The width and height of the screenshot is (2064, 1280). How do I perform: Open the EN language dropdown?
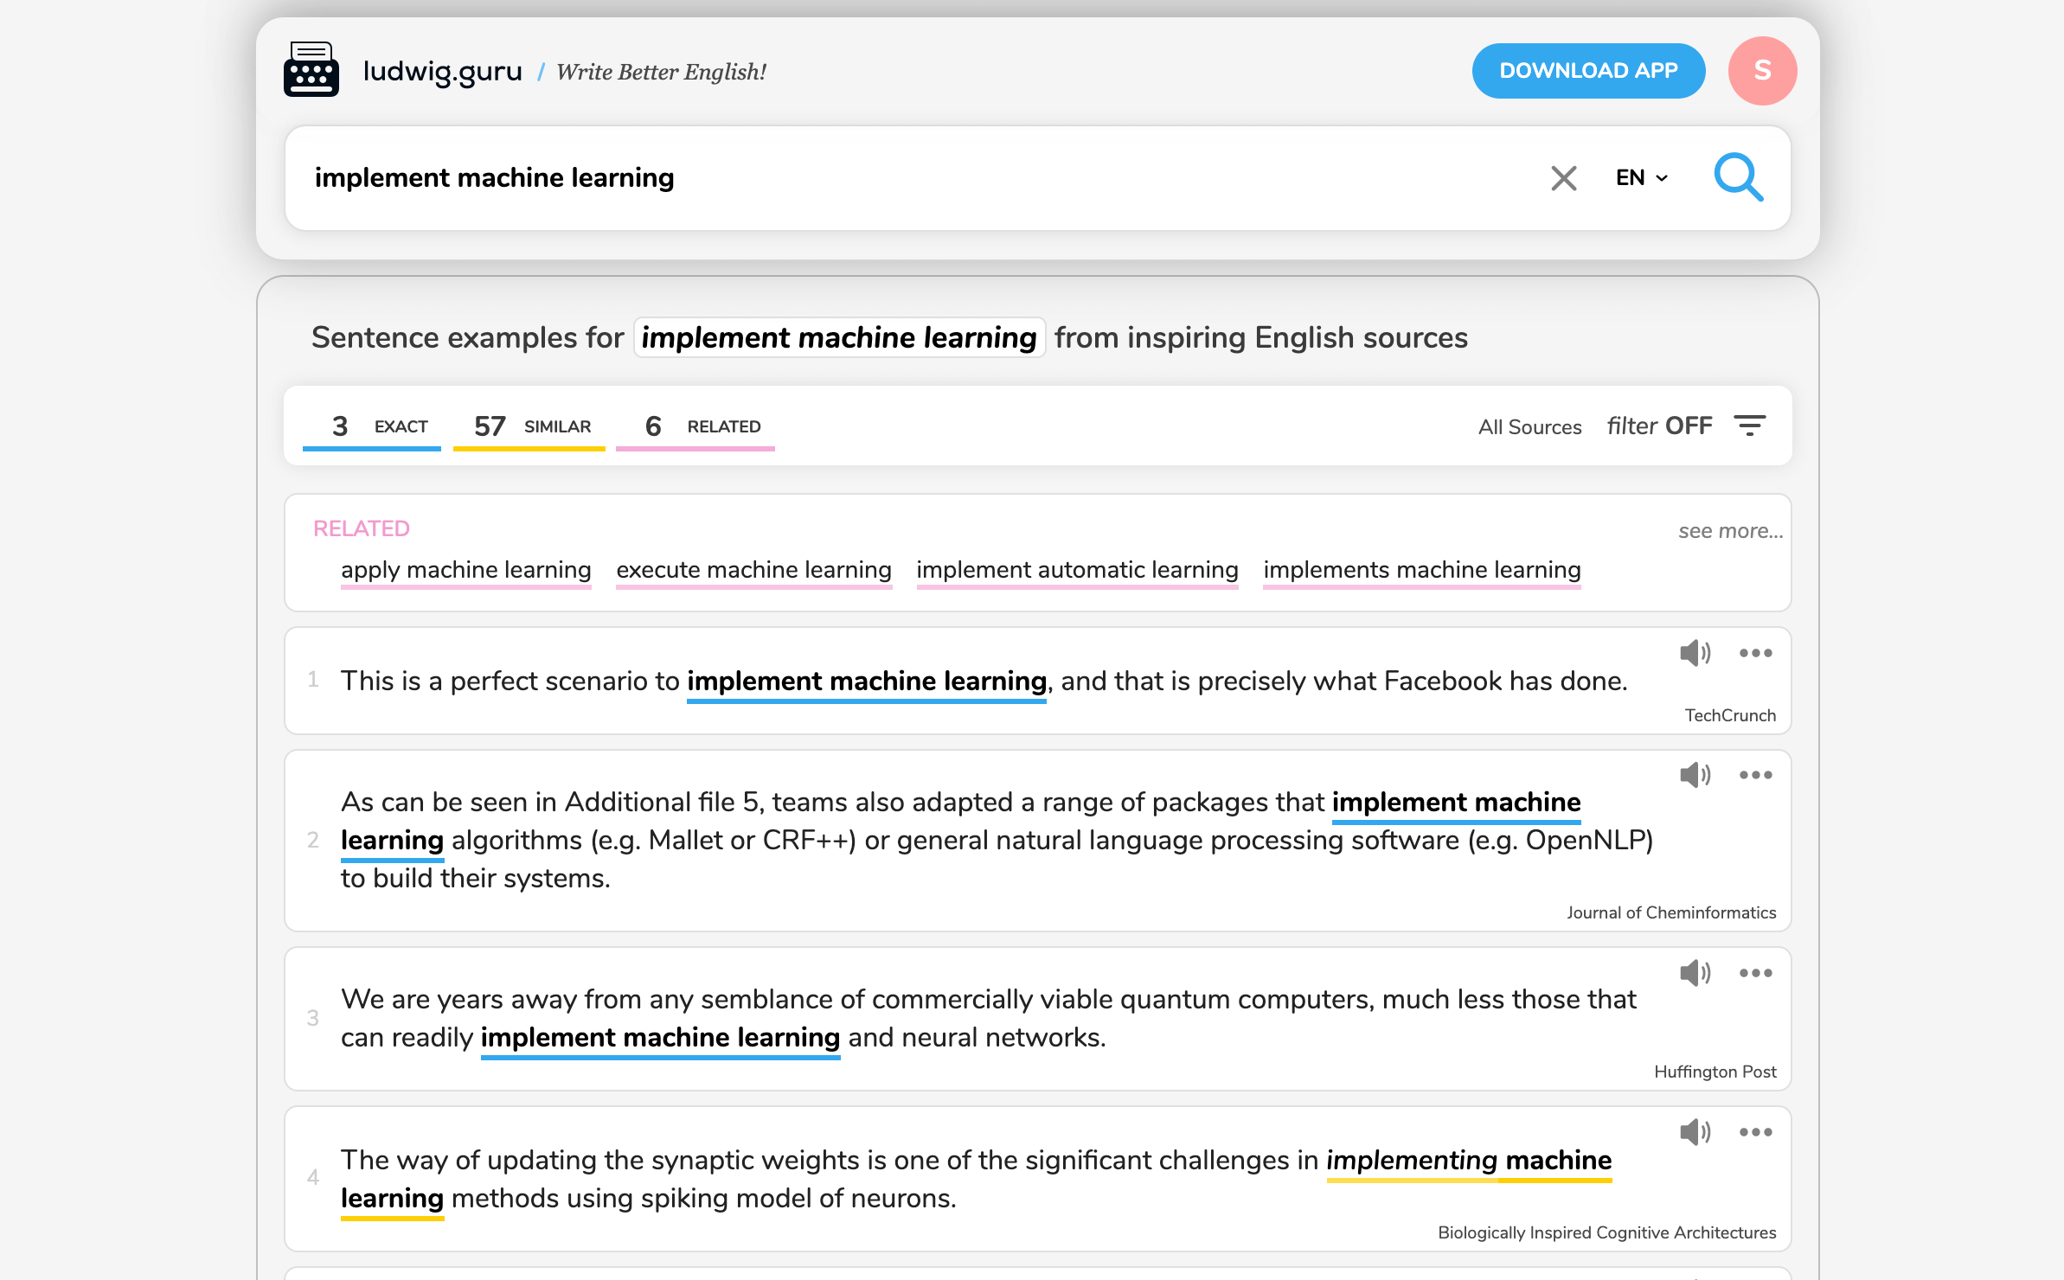pyautogui.click(x=1641, y=178)
